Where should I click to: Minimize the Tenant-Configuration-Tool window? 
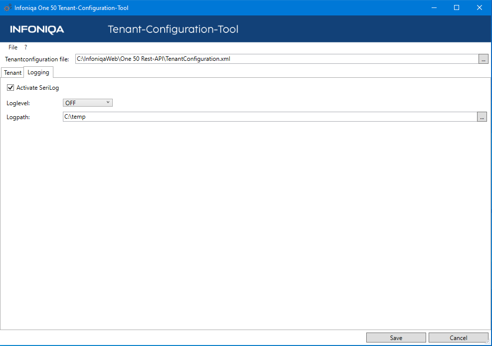click(434, 7)
